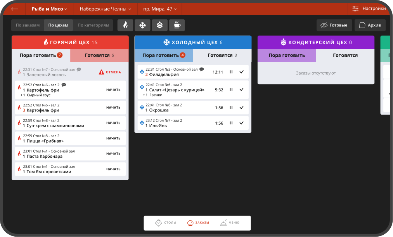Click flame icon on Паста Карбонара row
The image size is (393, 237).
(x=19, y=153)
